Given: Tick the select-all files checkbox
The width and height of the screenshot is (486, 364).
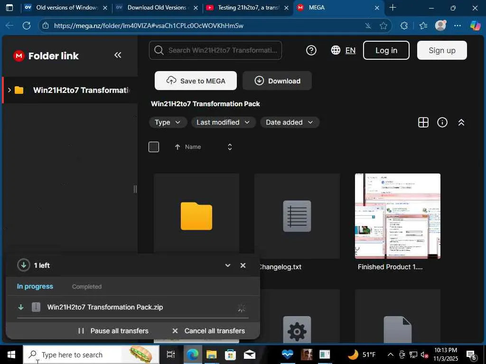Looking at the screenshot, I should [154, 147].
